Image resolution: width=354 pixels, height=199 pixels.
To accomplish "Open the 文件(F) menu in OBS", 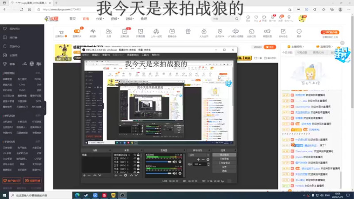I will (86, 55).
